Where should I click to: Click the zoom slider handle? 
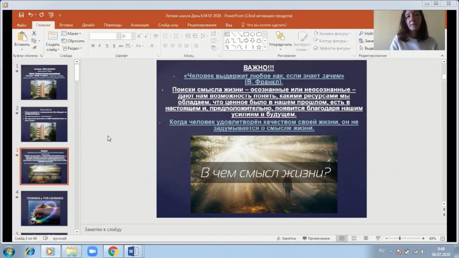(x=399, y=239)
